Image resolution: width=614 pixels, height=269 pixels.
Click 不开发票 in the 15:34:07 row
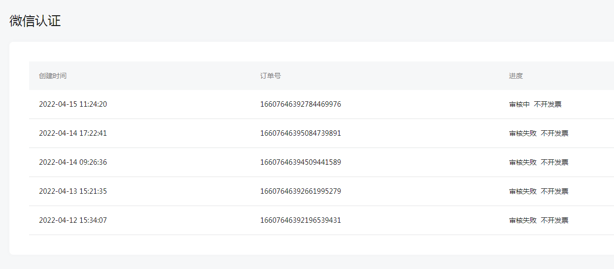click(554, 220)
